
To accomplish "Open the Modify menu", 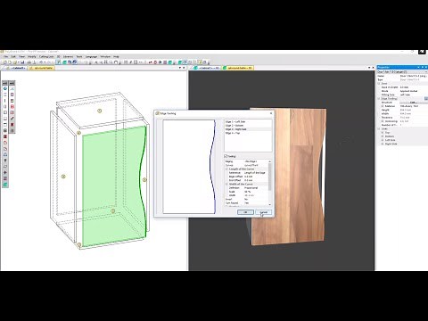I will point(32,56).
